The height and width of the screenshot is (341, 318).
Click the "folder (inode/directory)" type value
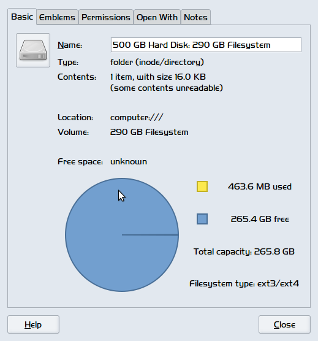click(157, 62)
